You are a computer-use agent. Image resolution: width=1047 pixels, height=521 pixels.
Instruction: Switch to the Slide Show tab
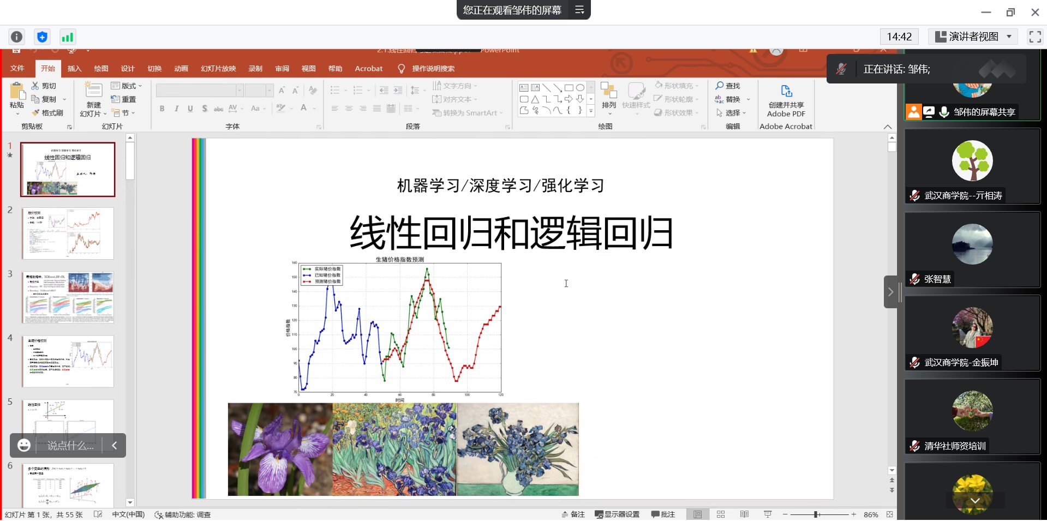pyautogui.click(x=218, y=69)
